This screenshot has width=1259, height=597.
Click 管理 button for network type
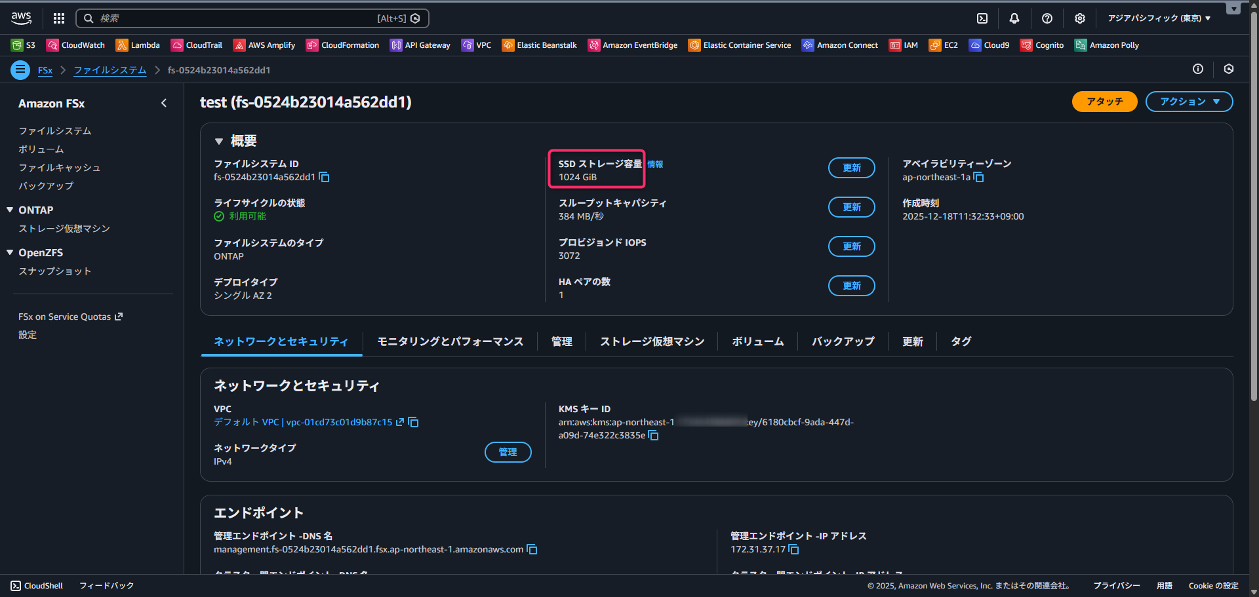pos(508,452)
